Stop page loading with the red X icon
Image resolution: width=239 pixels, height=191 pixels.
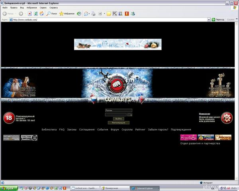coord(30,14)
